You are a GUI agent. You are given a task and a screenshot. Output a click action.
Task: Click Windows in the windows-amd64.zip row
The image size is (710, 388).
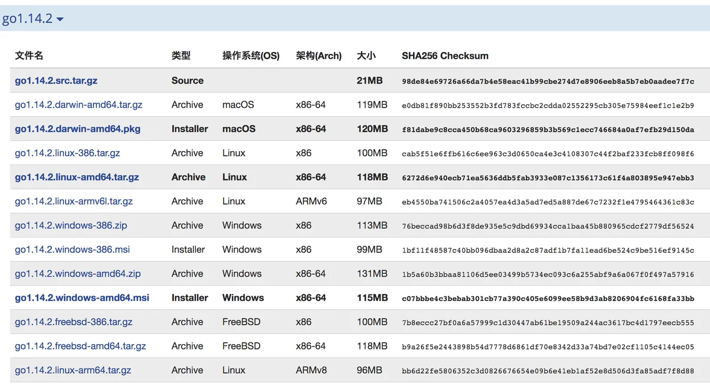coord(242,274)
